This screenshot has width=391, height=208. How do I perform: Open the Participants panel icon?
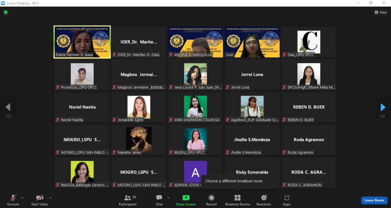click(x=128, y=198)
